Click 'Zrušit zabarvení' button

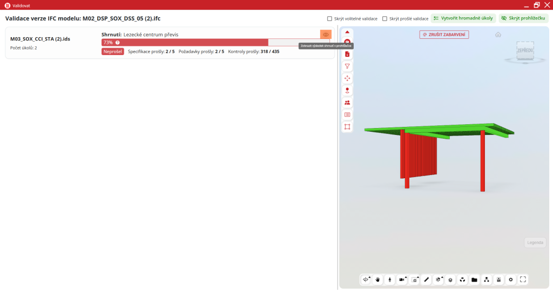point(444,35)
